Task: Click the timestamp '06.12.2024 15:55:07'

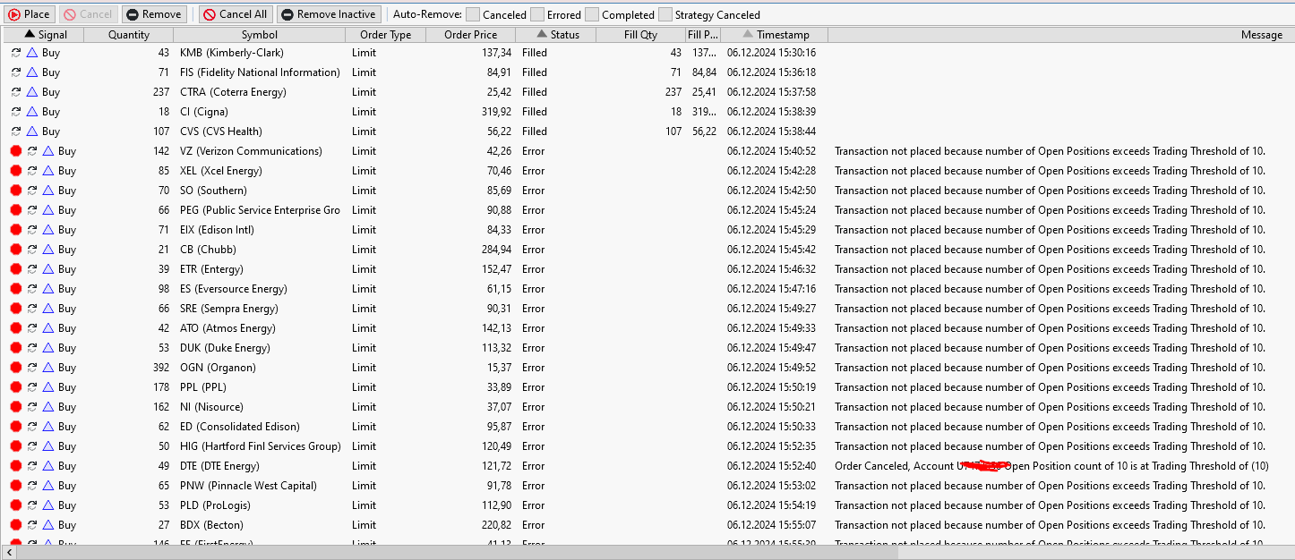Action: [771, 525]
